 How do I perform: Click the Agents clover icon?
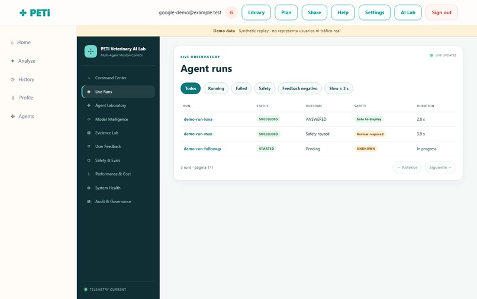pyautogui.click(x=13, y=116)
